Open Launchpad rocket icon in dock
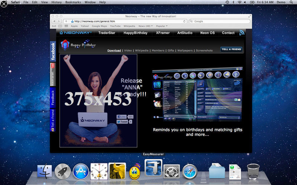The width and height of the screenshot is (297, 185). [62, 171]
